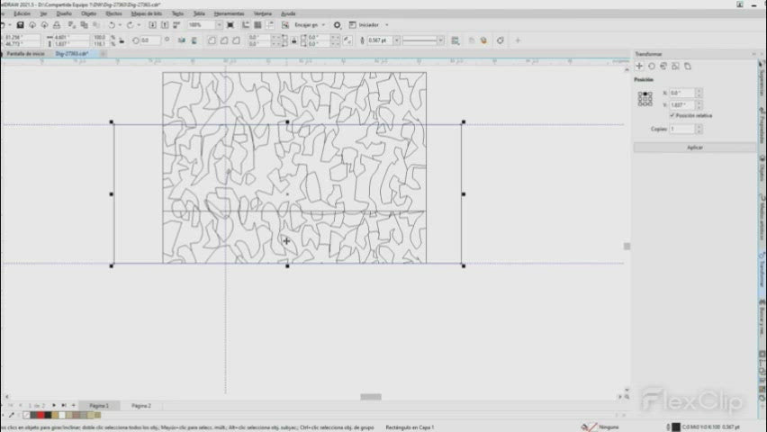Click the Aplicar button
Screen dimensions: 767x432
694,147
